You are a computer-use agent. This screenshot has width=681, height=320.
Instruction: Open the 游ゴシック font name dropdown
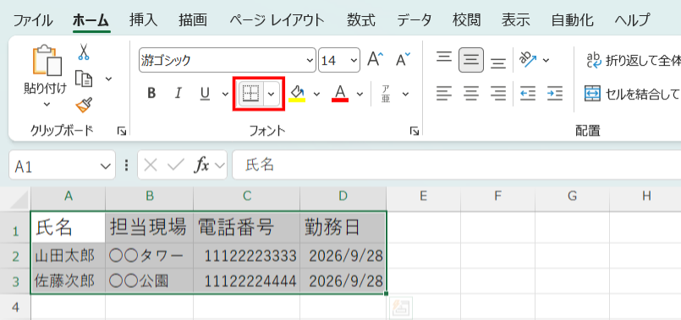click(x=310, y=60)
